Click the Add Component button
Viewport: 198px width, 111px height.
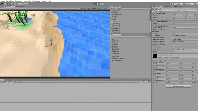point(178,86)
